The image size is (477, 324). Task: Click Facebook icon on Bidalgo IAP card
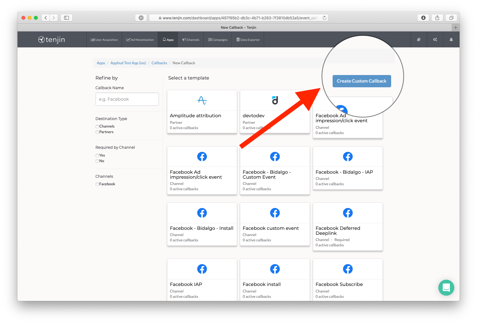[x=348, y=157]
